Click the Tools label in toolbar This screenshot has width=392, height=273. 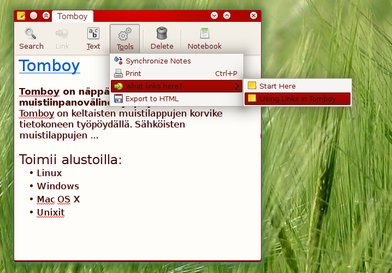coord(124,47)
